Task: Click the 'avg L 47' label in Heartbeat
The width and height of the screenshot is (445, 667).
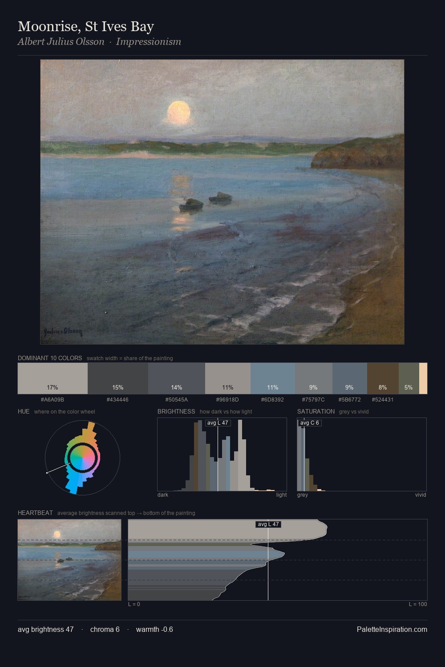Action: (x=268, y=524)
